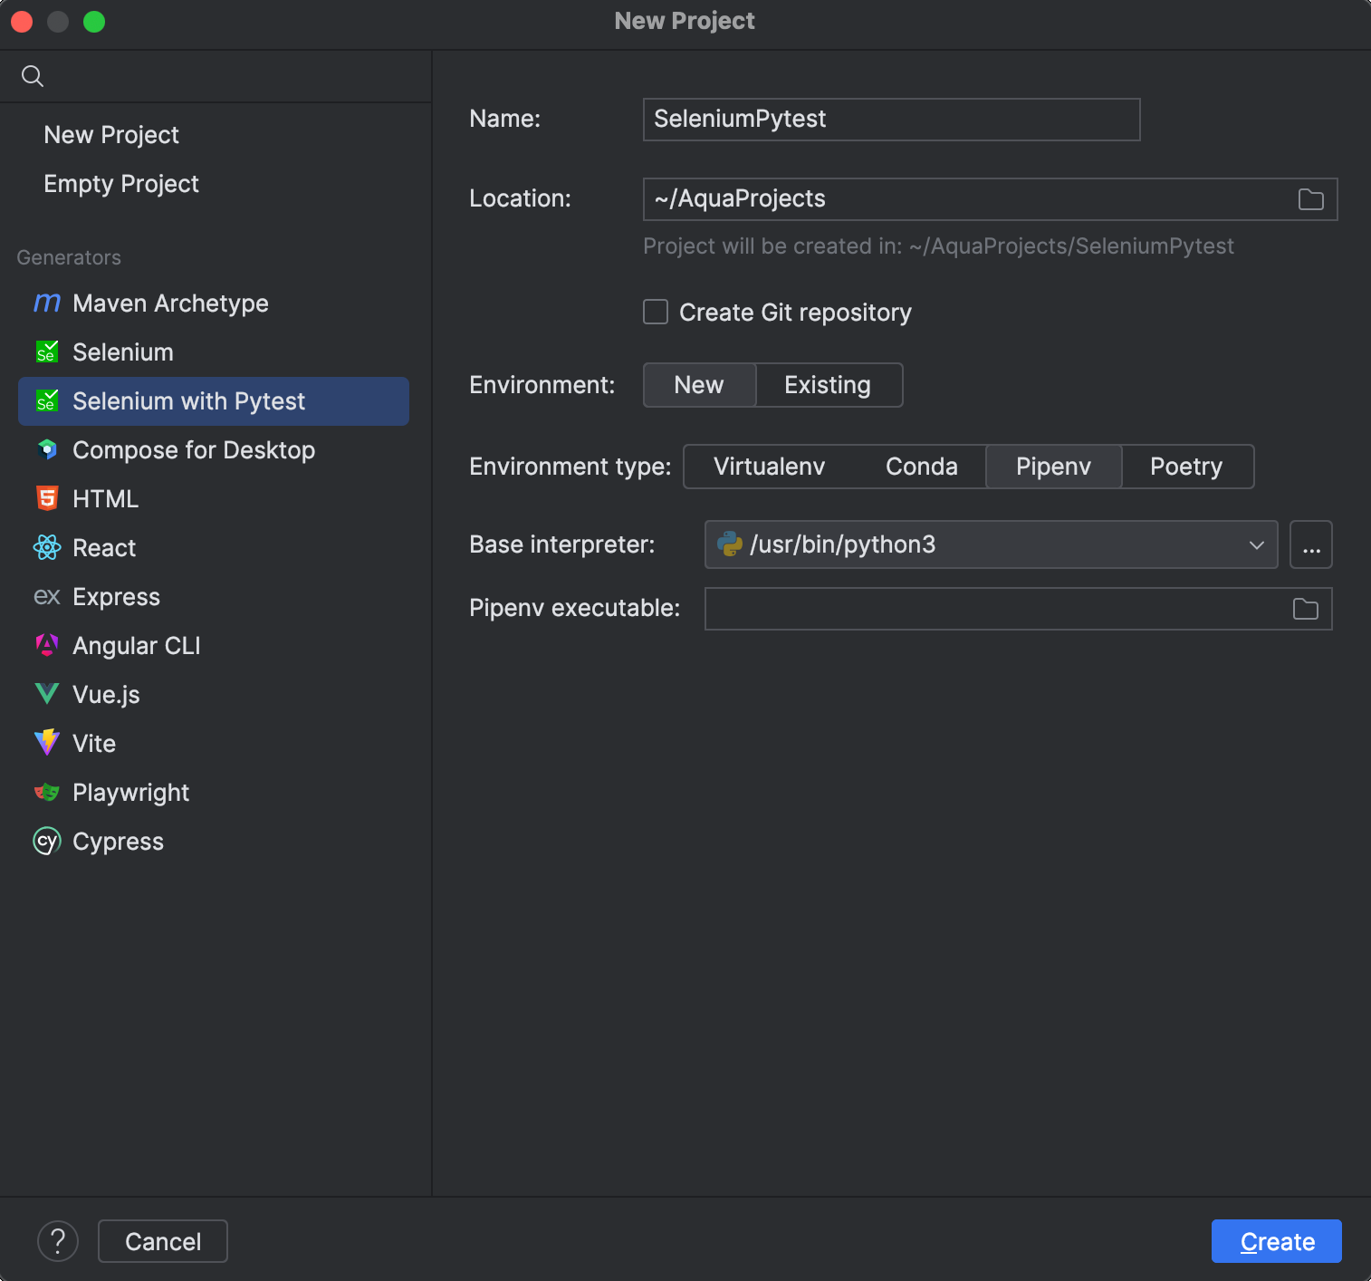Image resolution: width=1371 pixels, height=1281 pixels.
Task: Switch Environment to Existing
Action: pos(827,385)
